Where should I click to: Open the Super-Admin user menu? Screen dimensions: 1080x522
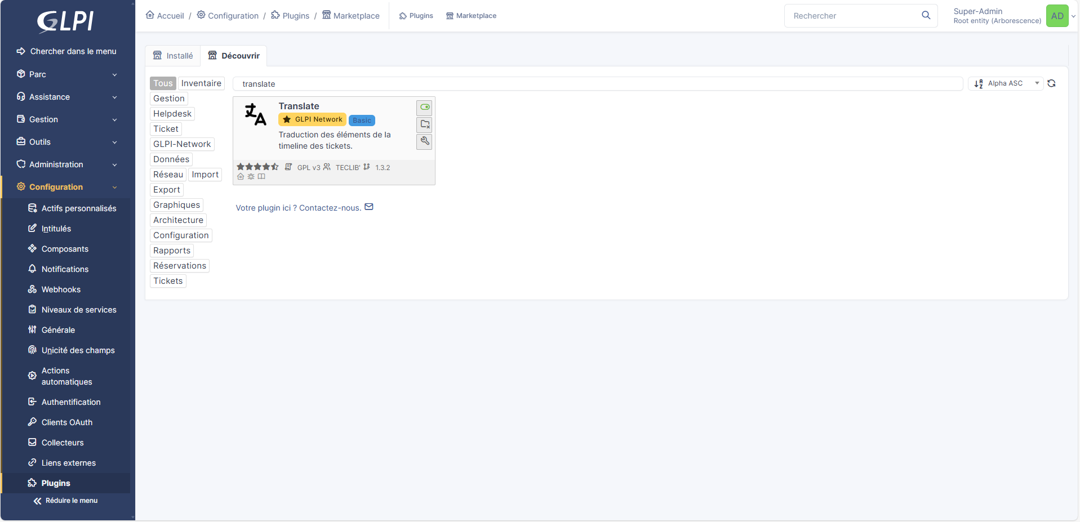tap(1013, 16)
